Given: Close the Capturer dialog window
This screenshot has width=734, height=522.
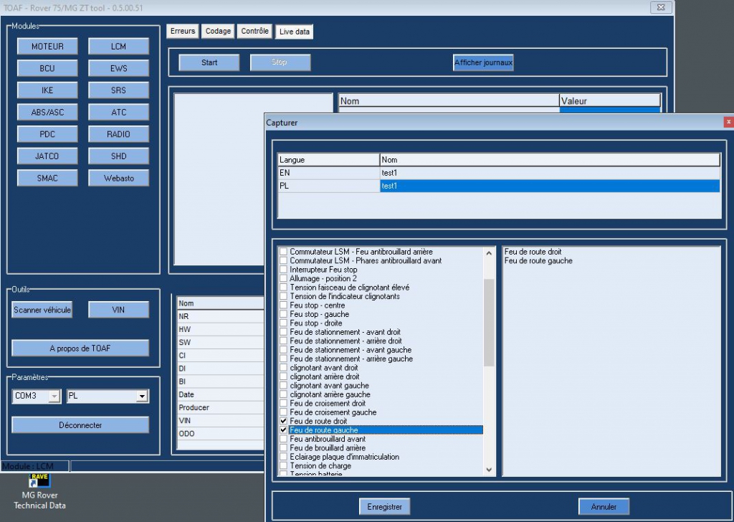Looking at the screenshot, I should tap(728, 122).
